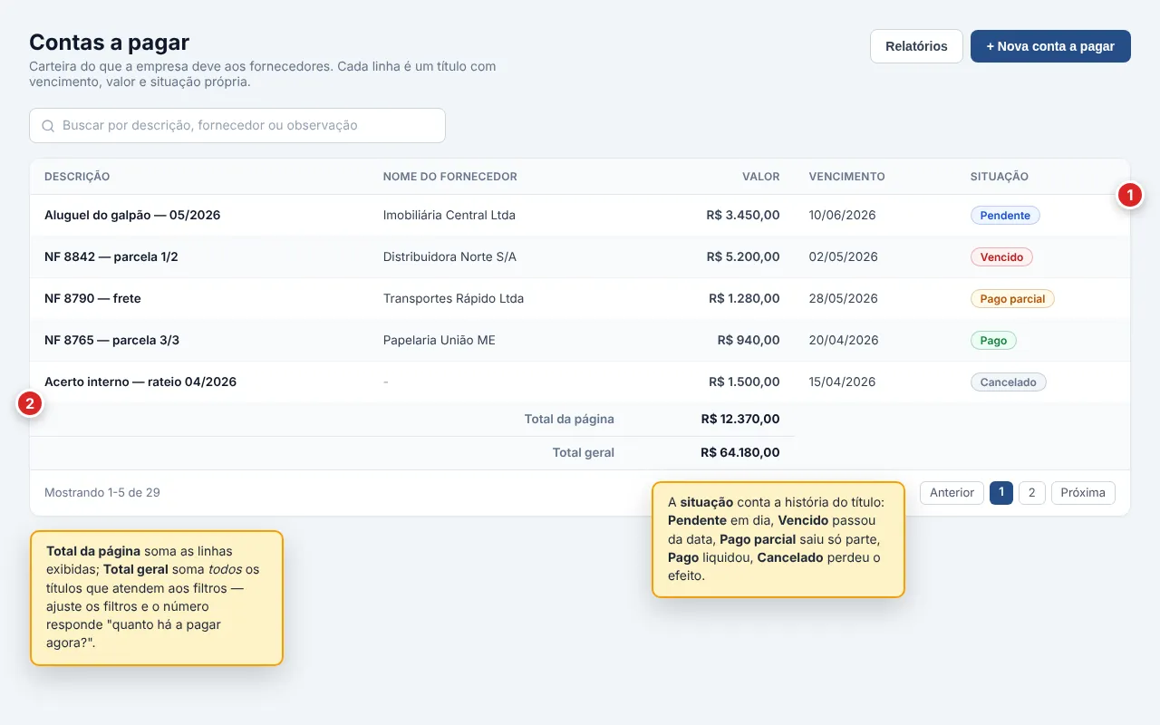Viewport: 1160px width, 725px height.
Task: Click the Total geral label
Action: pyautogui.click(x=584, y=453)
